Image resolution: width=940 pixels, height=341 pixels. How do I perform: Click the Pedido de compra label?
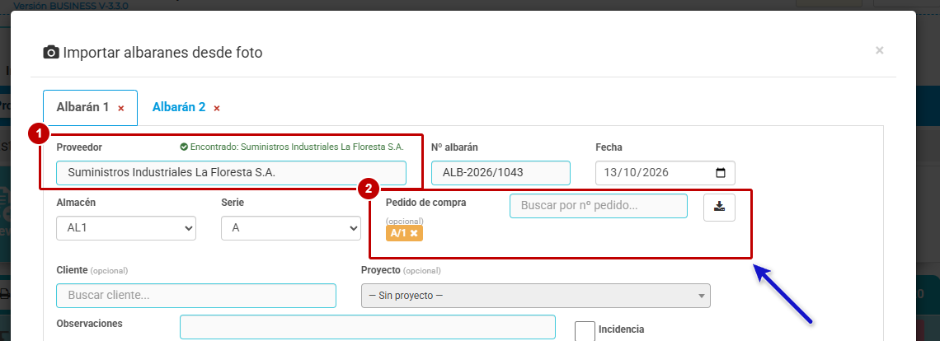(425, 202)
